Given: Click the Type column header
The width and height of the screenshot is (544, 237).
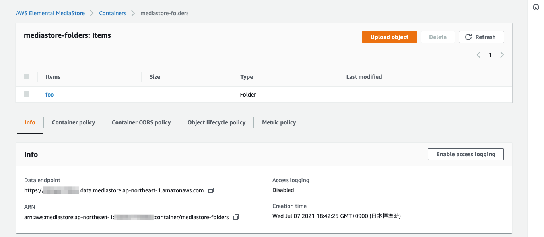Looking at the screenshot, I should [247, 77].
